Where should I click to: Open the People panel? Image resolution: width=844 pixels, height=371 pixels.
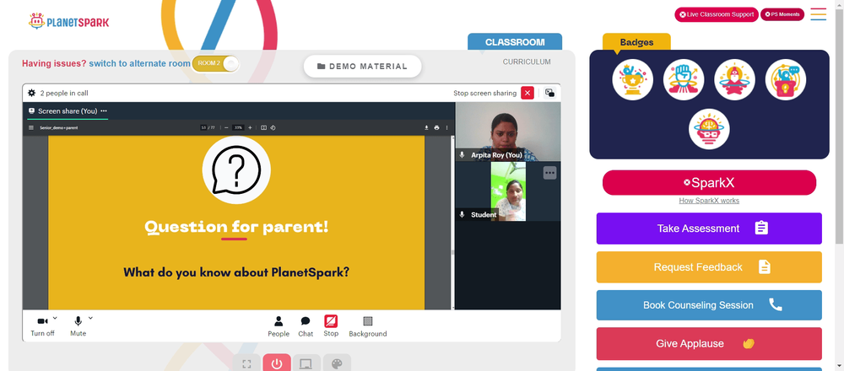click(x=279, y=326)
